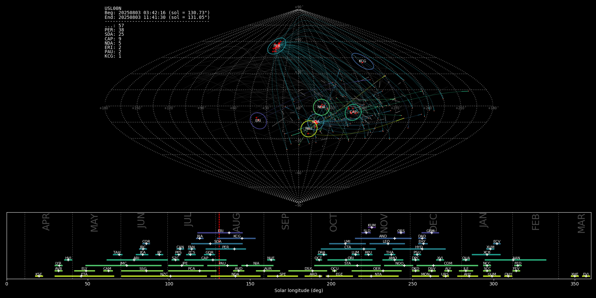
Task: Click the yellow PAU radiant circle on map
Action: tap(309, 129)
